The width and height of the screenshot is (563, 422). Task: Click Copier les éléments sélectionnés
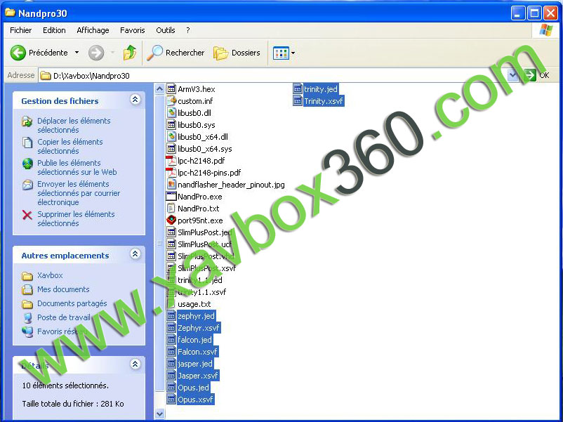(x=70, y=146)
